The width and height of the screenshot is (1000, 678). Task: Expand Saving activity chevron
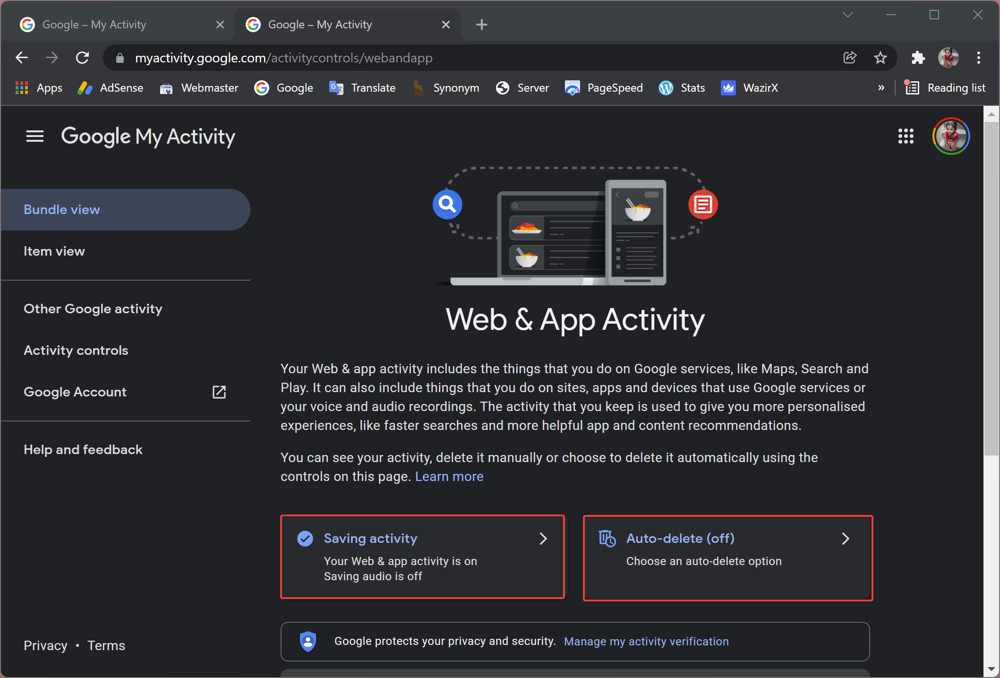pos(543,539)
